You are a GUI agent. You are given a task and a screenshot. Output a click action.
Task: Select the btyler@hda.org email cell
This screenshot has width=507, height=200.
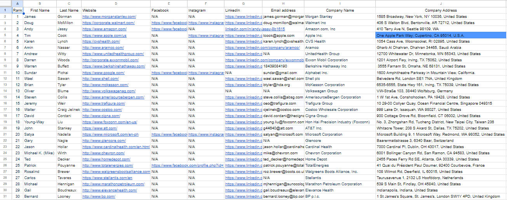tap(283, 85)
